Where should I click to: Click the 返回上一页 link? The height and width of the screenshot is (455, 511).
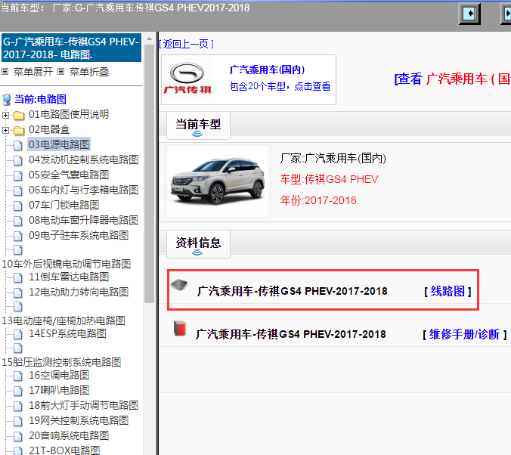pyautogui.click(x=187, y=44)
